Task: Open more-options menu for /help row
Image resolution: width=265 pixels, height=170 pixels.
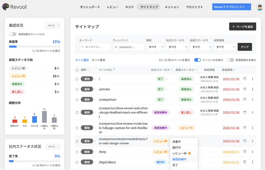Action: pos(252,152)
